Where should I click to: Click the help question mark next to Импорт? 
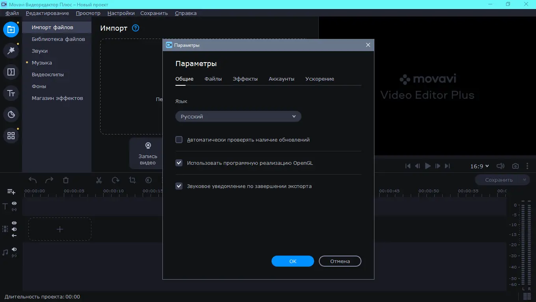pos(136,28)
